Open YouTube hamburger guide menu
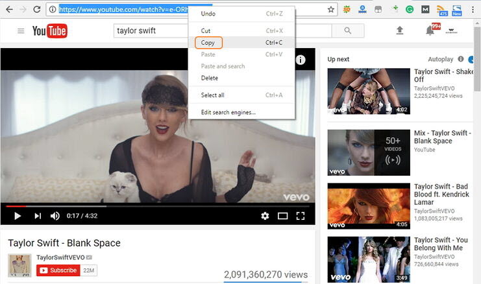The height and width of the screenshot is (284, 481). (21, 30)
